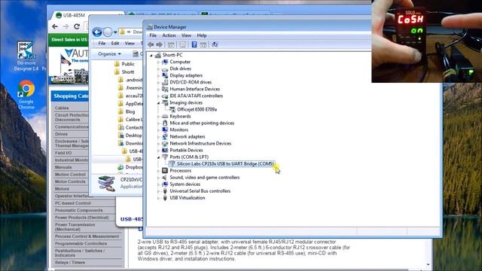
Task: Click the Forward arrow in Device Manager toolbar
Action: (159, 45)
